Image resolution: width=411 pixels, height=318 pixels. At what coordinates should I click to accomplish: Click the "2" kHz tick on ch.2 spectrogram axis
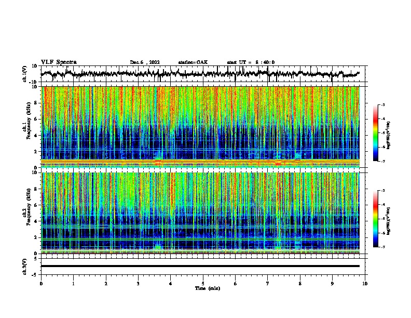click(36, 237)
